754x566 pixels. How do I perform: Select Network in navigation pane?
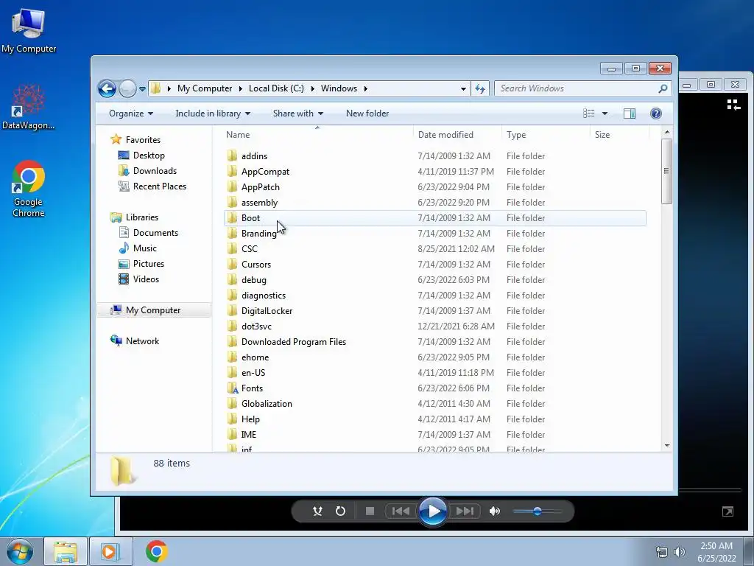pyautogui.click(x=142, y=341)
